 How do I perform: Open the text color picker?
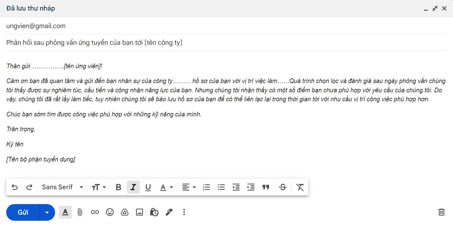(x=166, y=187)
